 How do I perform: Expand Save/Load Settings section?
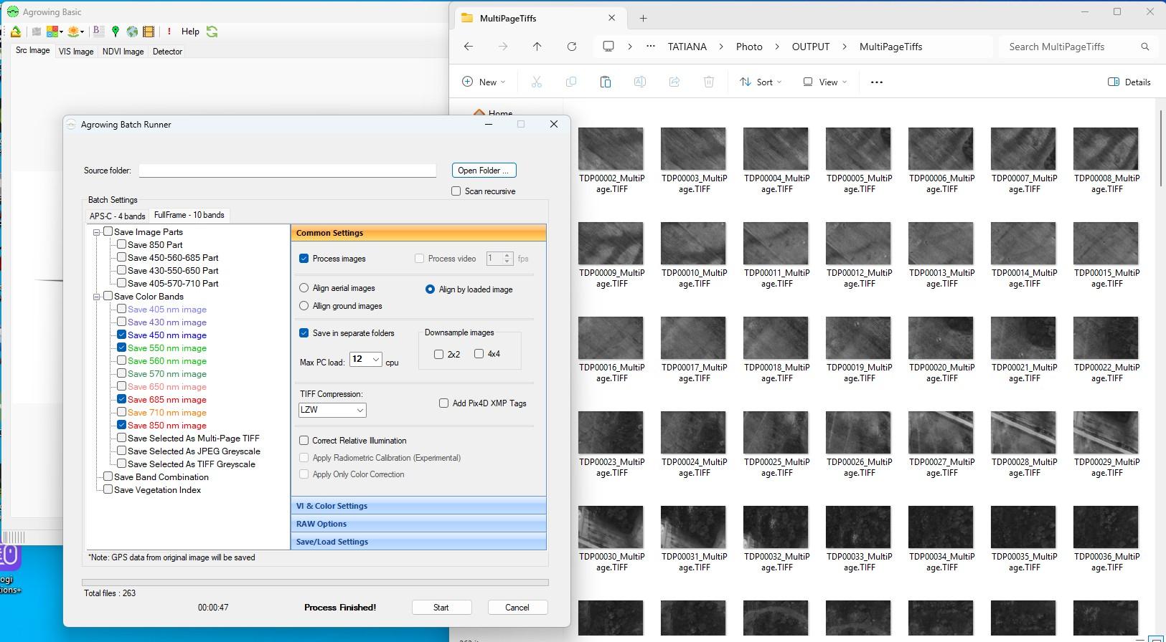(418, 542)
